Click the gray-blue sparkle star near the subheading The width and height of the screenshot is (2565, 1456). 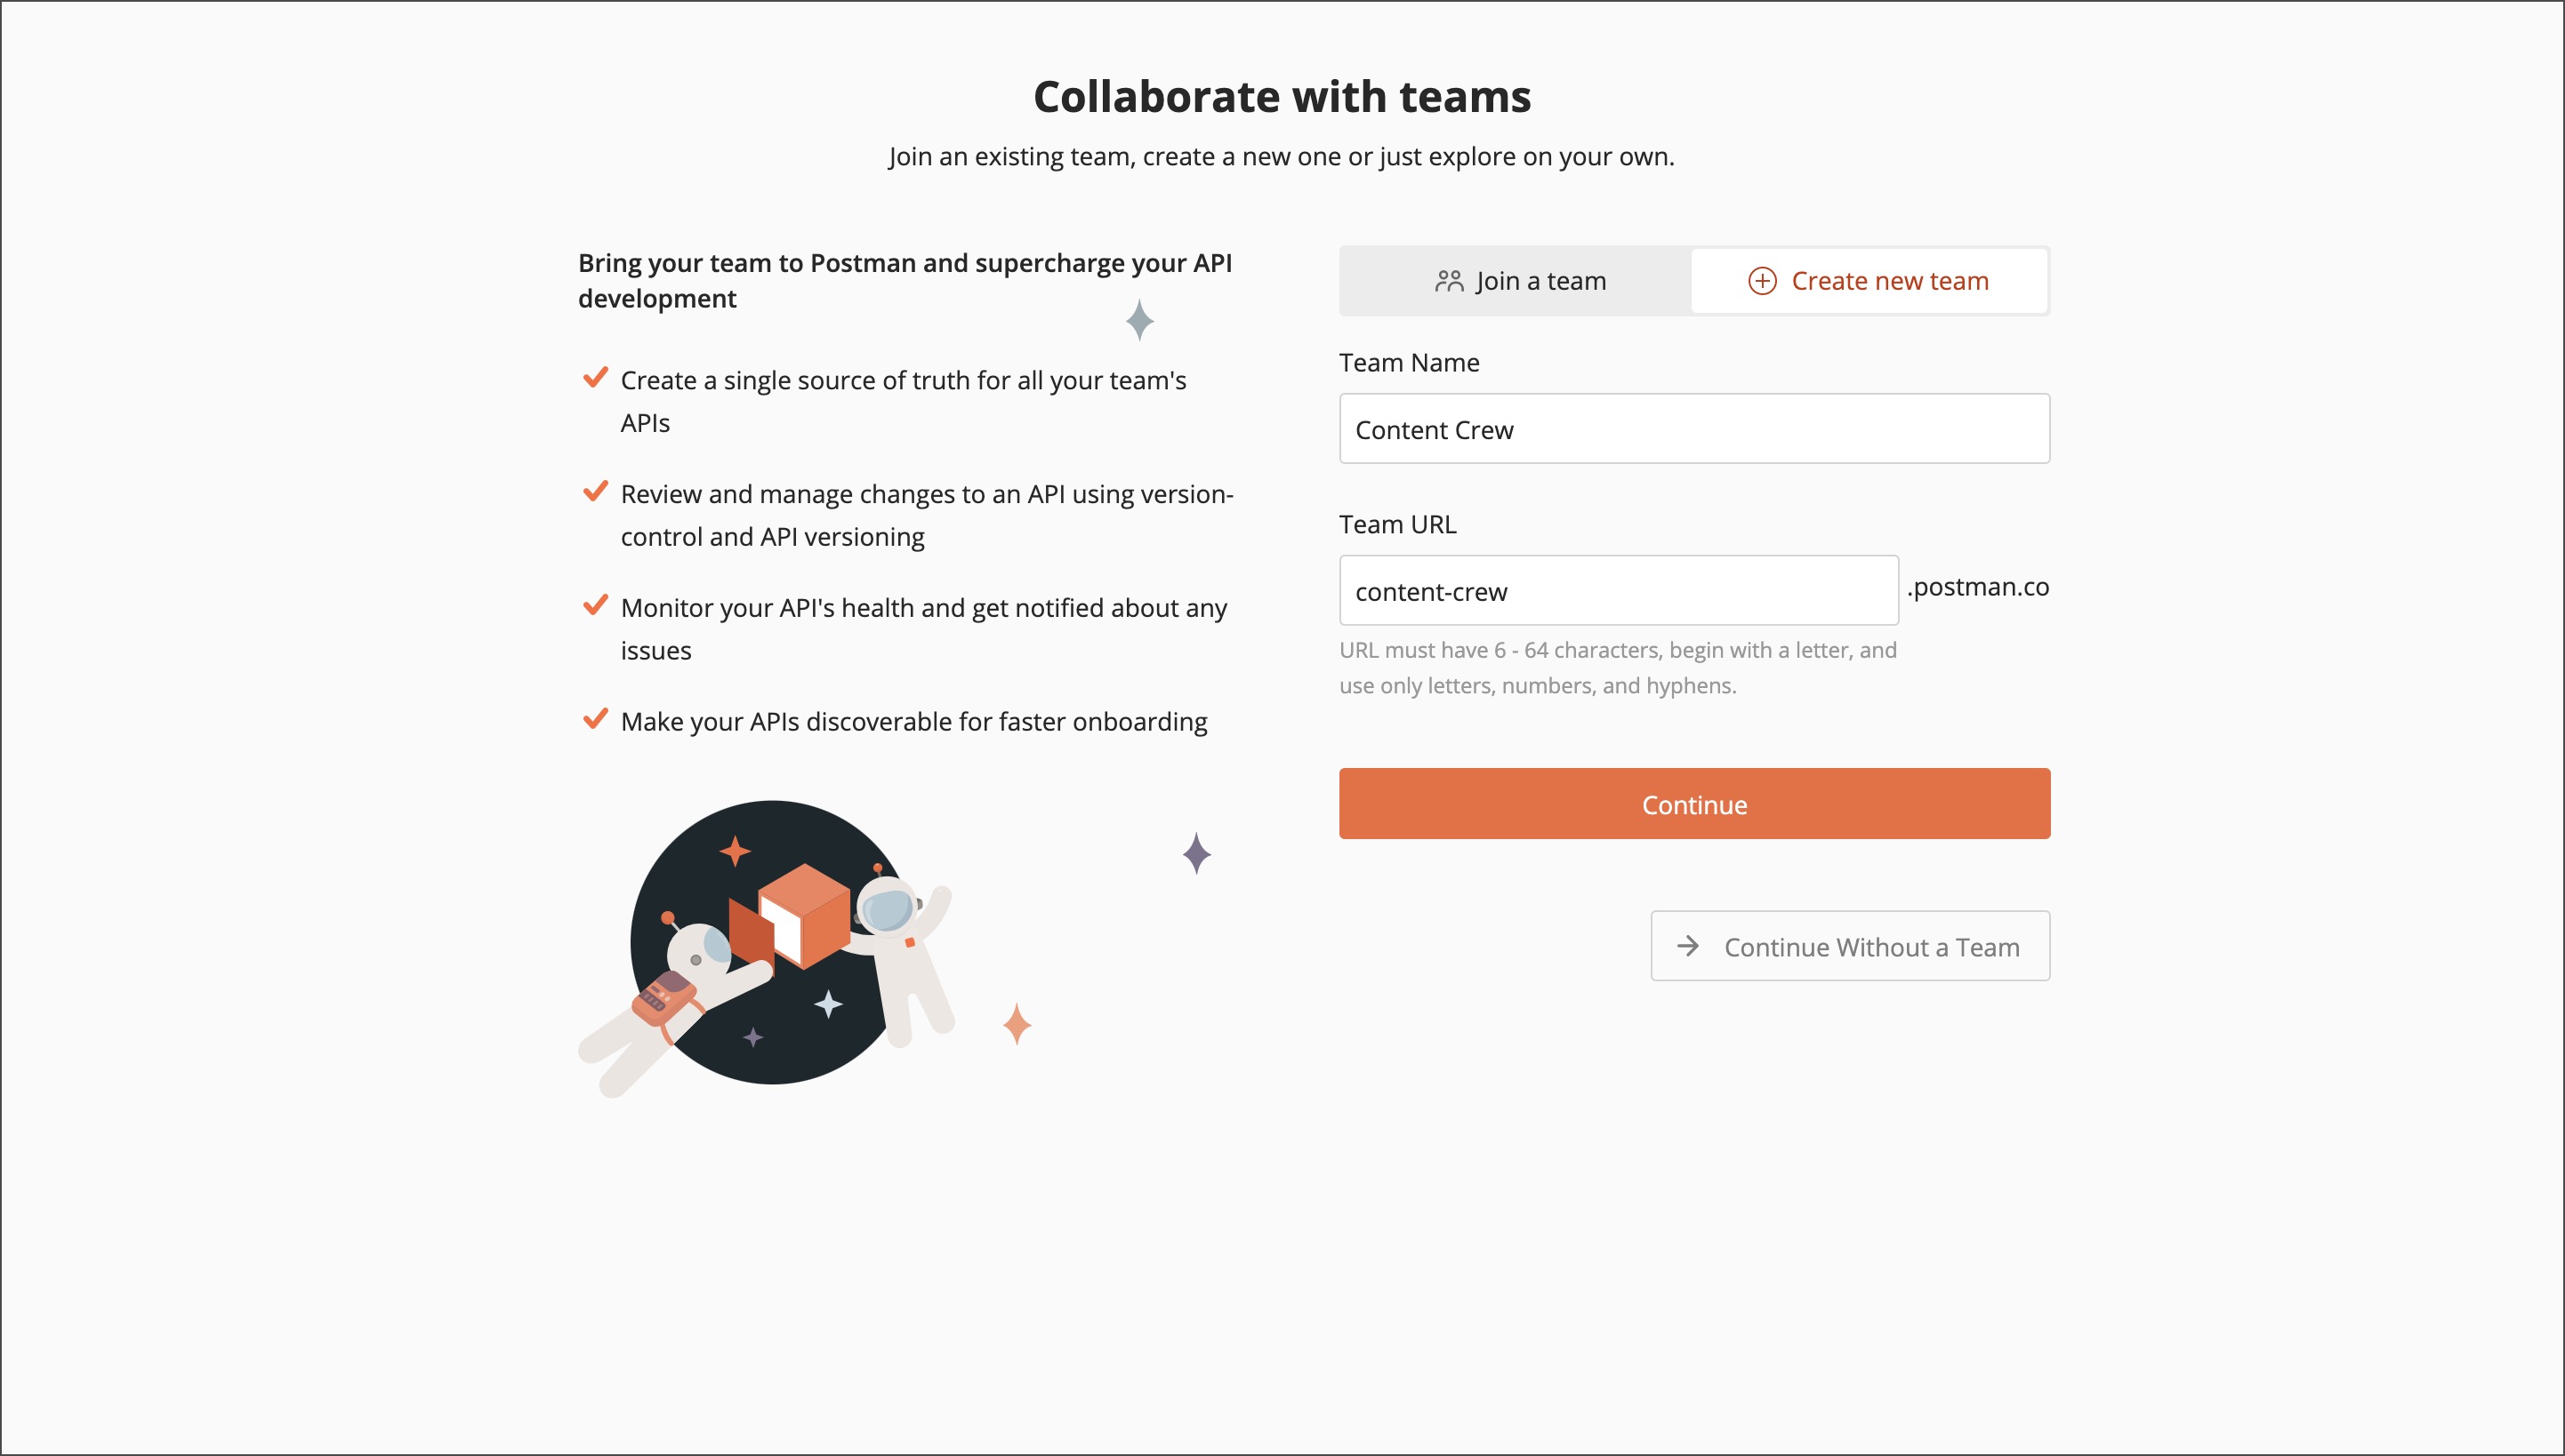(1139, 320)
